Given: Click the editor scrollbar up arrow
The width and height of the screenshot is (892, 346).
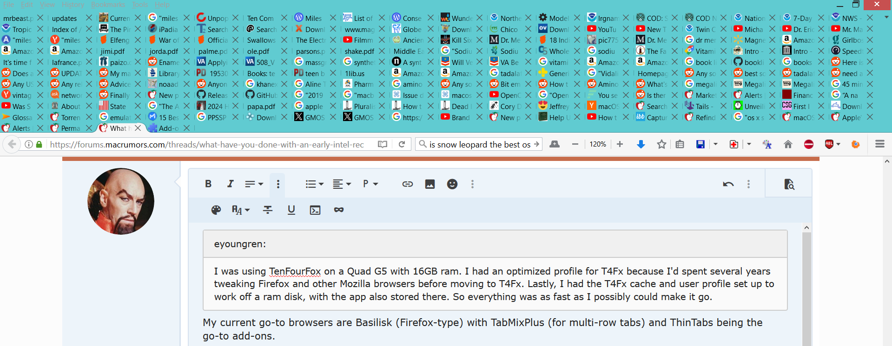Looking at the screenshot, I should [x=806, y=228].
